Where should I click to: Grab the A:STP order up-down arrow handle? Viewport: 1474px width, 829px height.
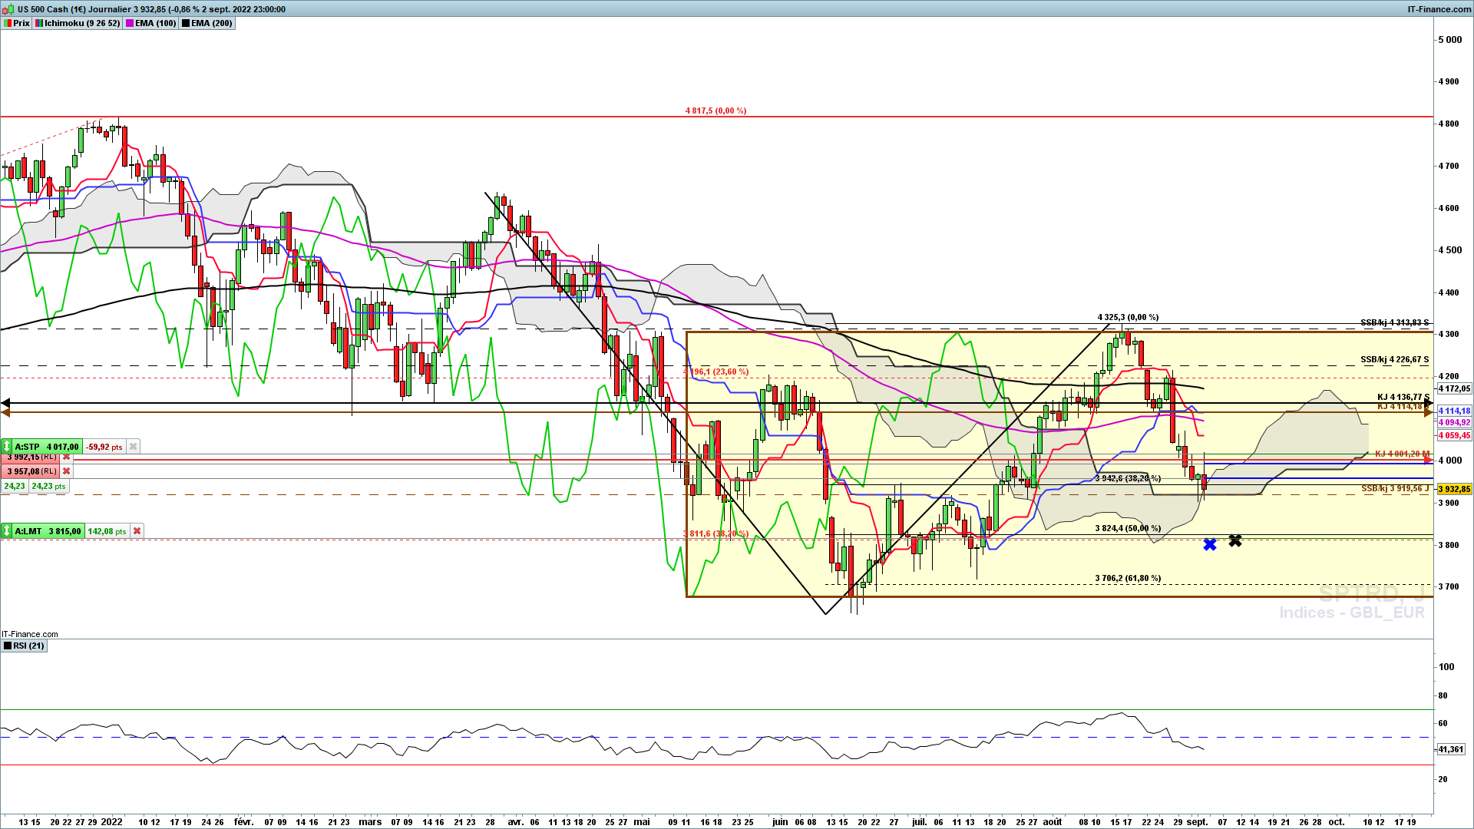point(7,447)
